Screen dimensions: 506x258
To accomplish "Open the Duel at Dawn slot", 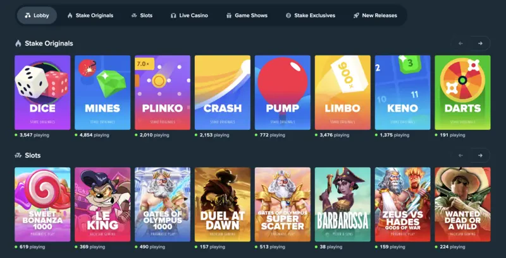I will pos(223,204).
